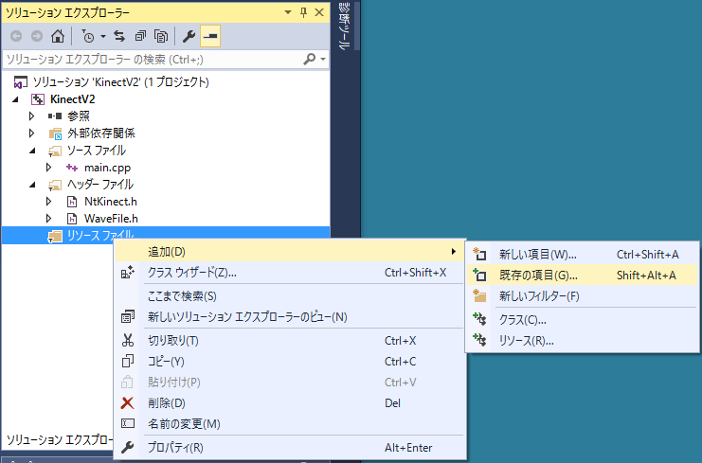This screenshot has height=463, width=702.
Task: Click the Show All Files toolbar icon
Action: (x=161, y=37)
